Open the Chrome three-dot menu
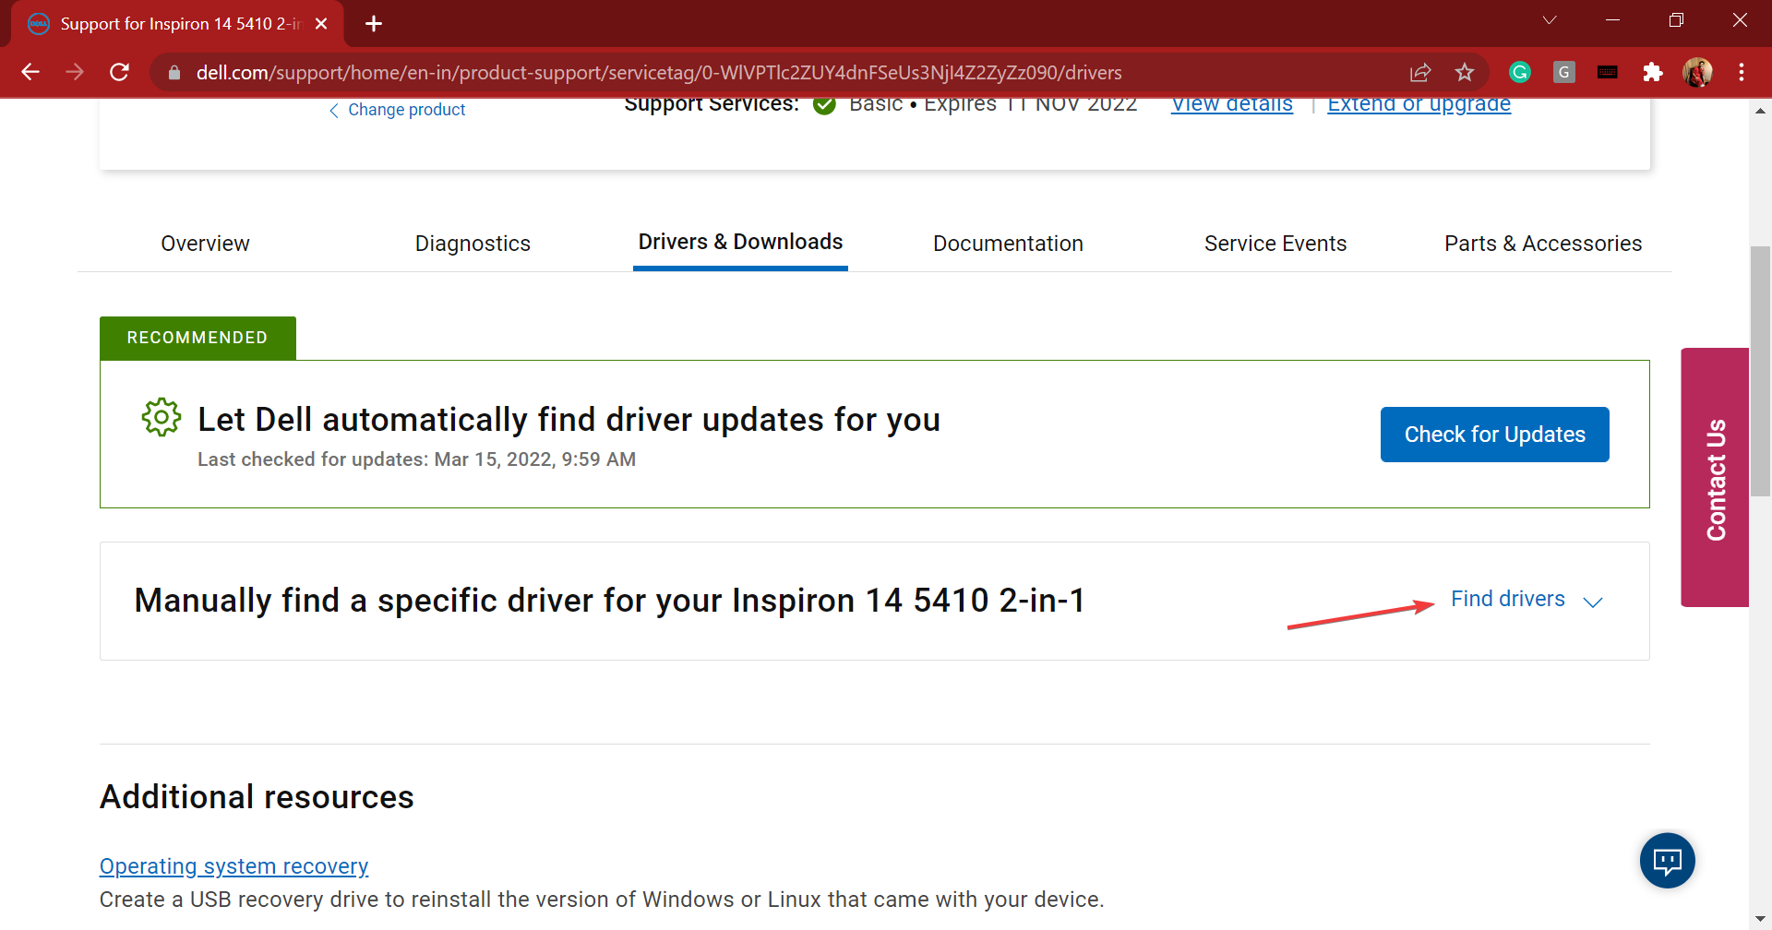 [x=1742, y=72]
